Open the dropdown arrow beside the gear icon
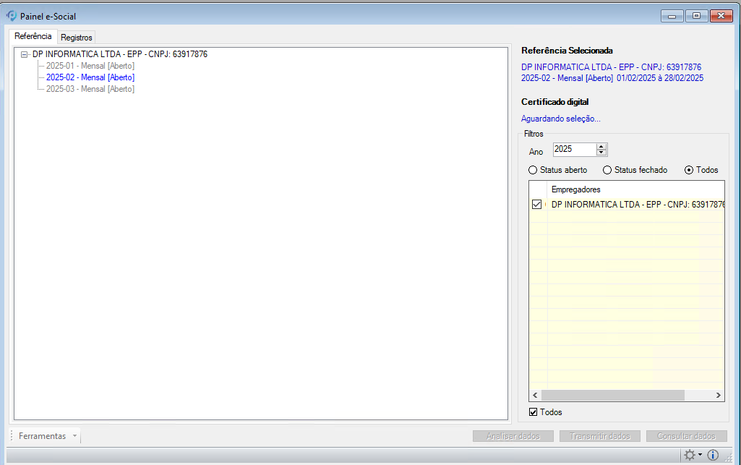 point(701,455)
